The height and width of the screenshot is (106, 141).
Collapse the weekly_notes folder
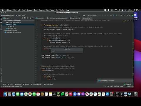(5, 24)
